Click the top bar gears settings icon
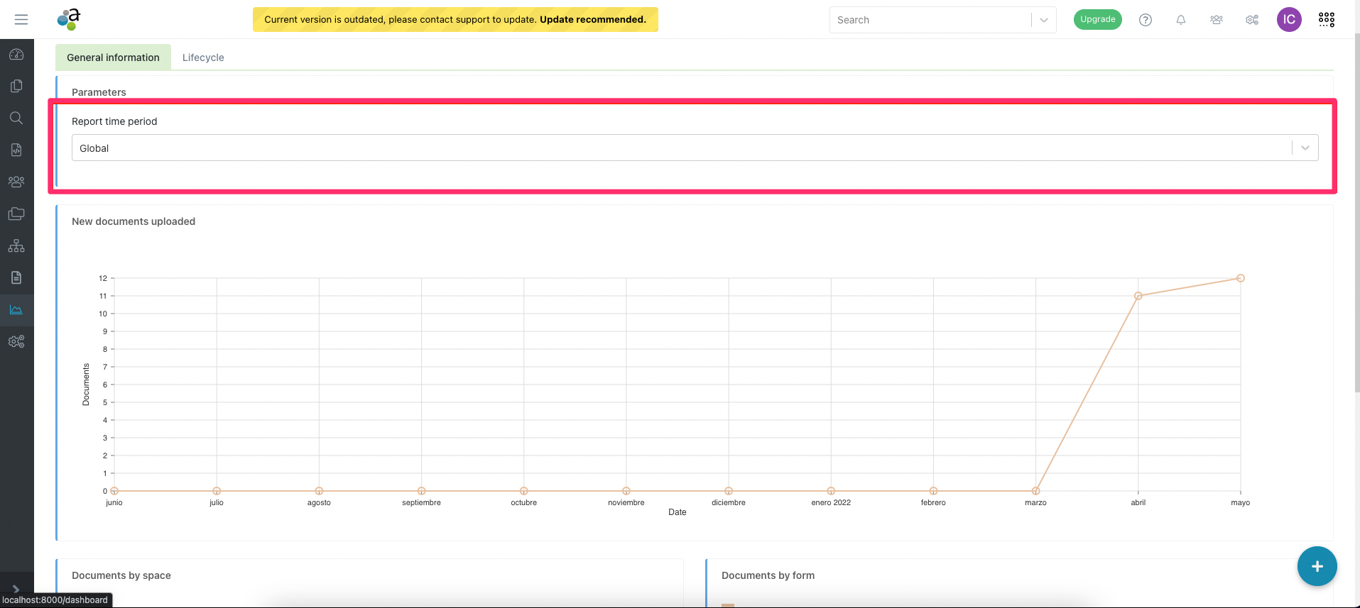 [x=1252, y=20]
